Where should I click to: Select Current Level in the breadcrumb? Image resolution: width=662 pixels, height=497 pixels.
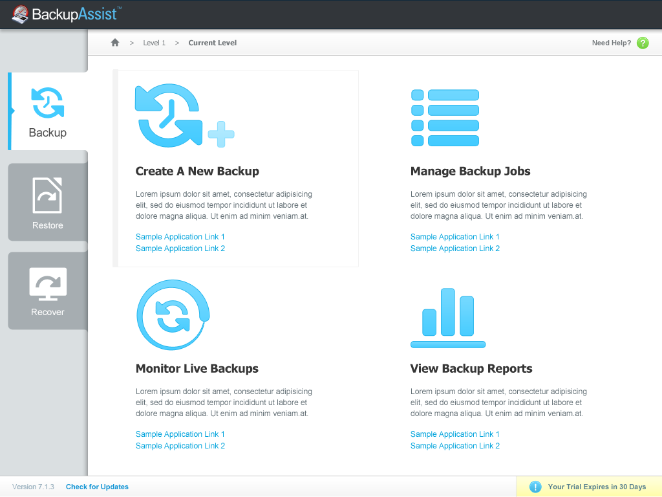212,43
